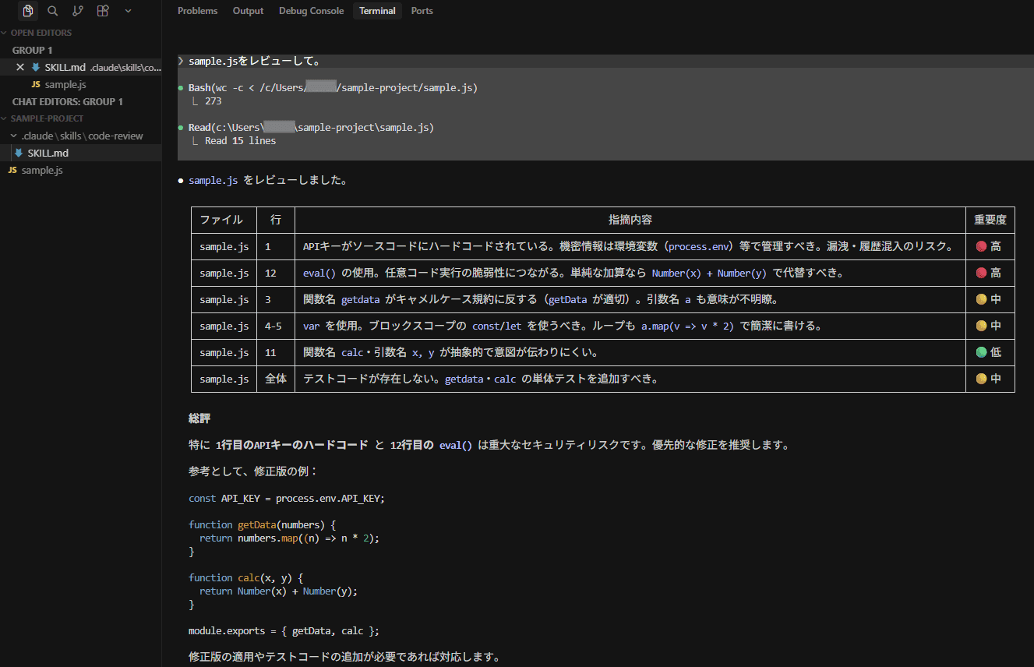The width and height of the screenshot is (1034, 667).
Task: Click the 'sample.js をレビューしました。' message
Action: [x=267, y=180]
